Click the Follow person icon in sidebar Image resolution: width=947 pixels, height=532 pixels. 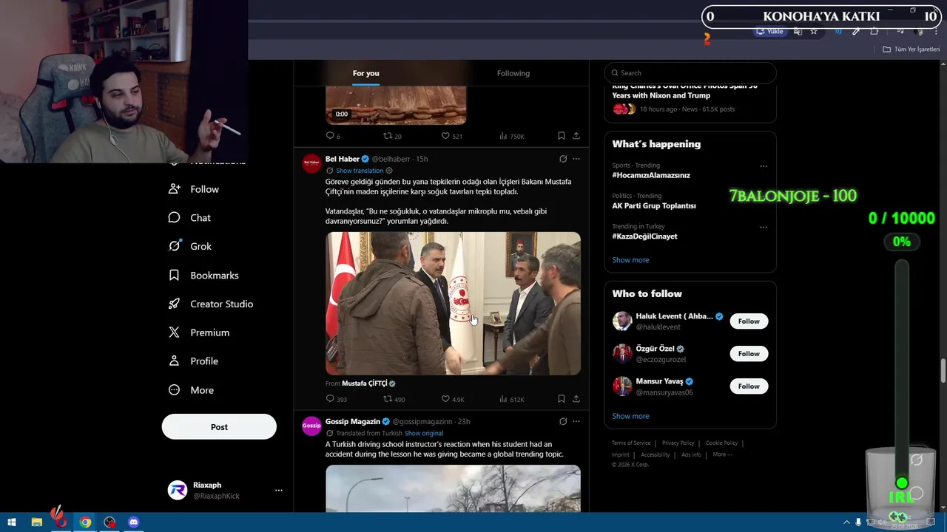[x=174, y=189]
